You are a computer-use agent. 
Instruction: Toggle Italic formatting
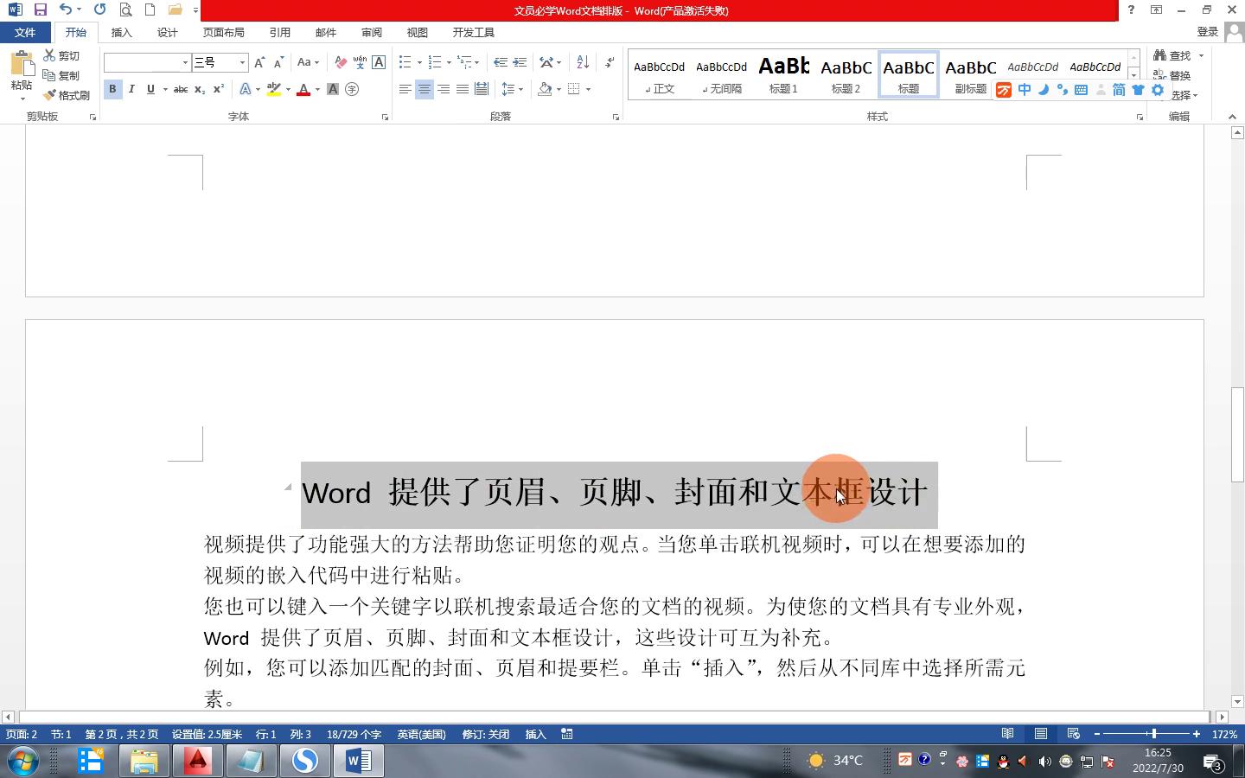point(131,89)
